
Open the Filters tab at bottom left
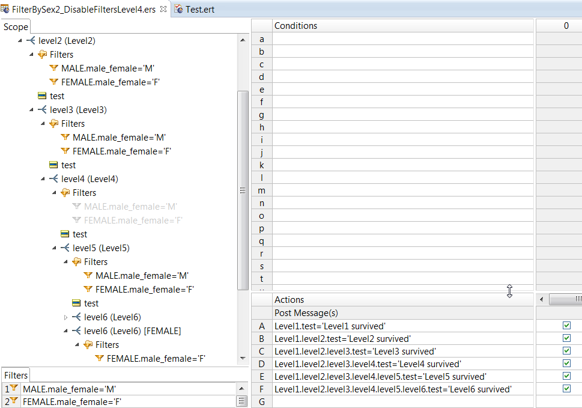pyautogui.click(x=16, y=375)
